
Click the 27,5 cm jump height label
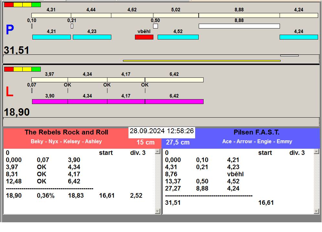pos(178,142)
